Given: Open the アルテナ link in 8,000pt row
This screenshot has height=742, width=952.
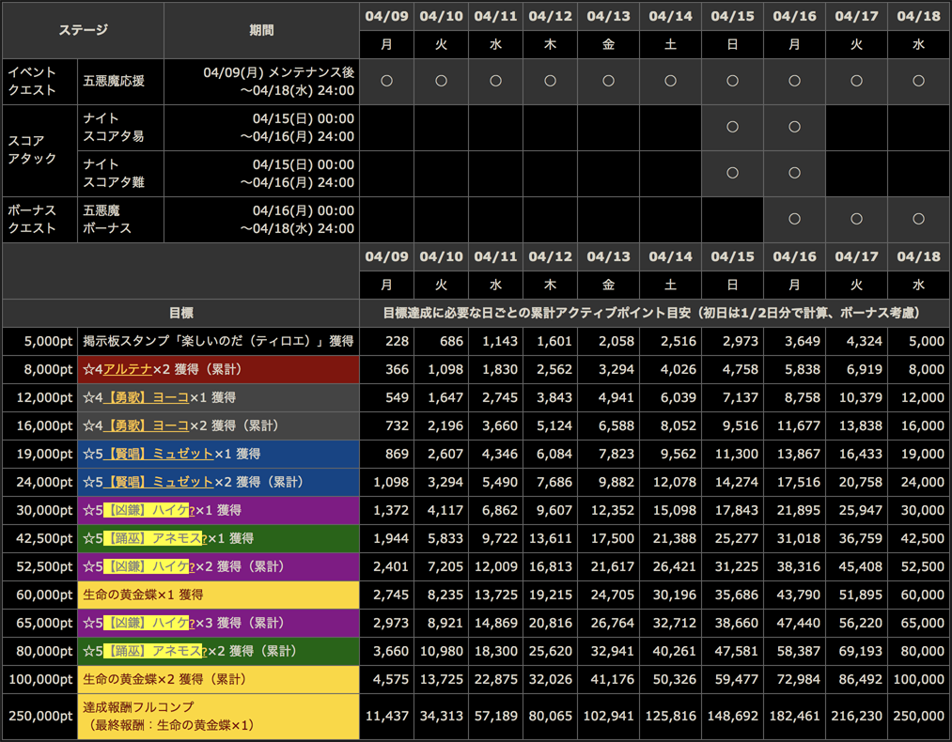Looking at the screenshot, I should click(128, 370).
